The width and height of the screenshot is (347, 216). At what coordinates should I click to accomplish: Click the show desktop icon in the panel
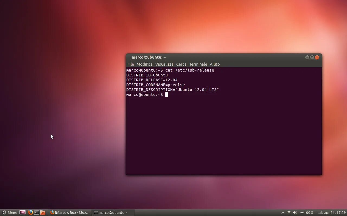pos(23,212)
